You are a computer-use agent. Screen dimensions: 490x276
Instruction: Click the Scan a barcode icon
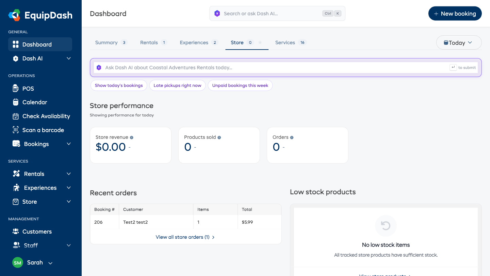(x=15, y=130)
